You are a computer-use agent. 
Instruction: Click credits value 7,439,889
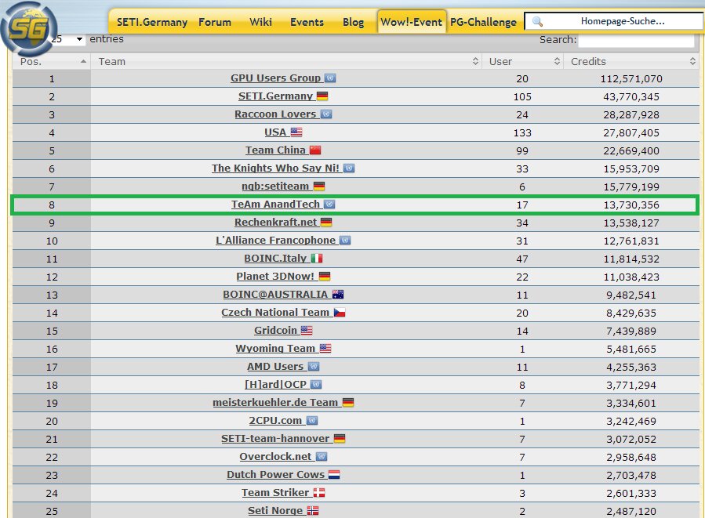pyautogui.click(x=631, y=331)
